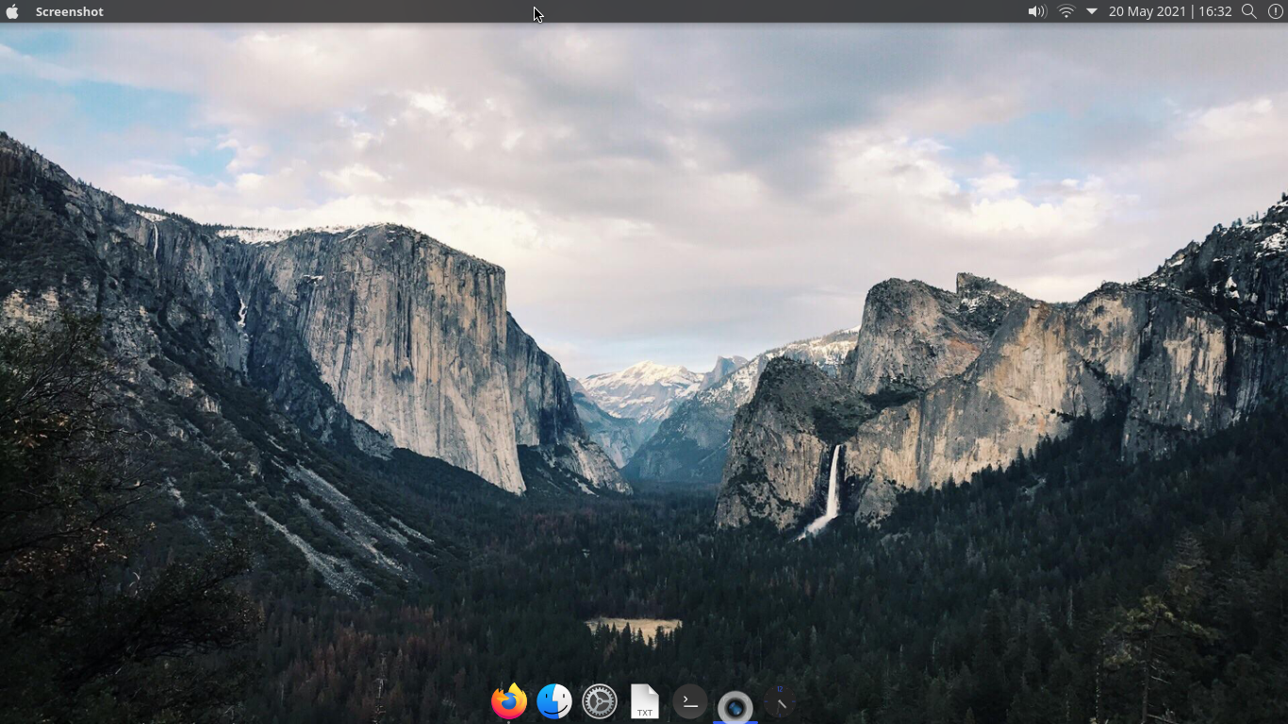Open the Apple logo launcher menu
This screenshot has height=724, width=1288.
(x=12, y=11)
